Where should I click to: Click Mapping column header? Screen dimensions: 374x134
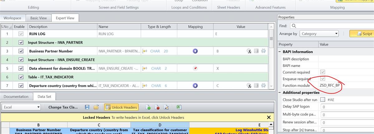click(195, 27)
